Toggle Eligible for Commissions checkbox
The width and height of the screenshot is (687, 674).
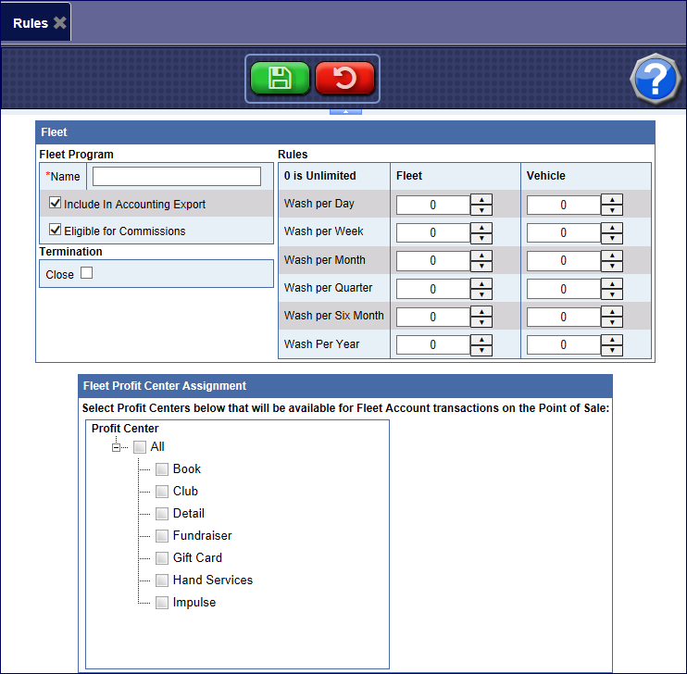click(56, 231)
